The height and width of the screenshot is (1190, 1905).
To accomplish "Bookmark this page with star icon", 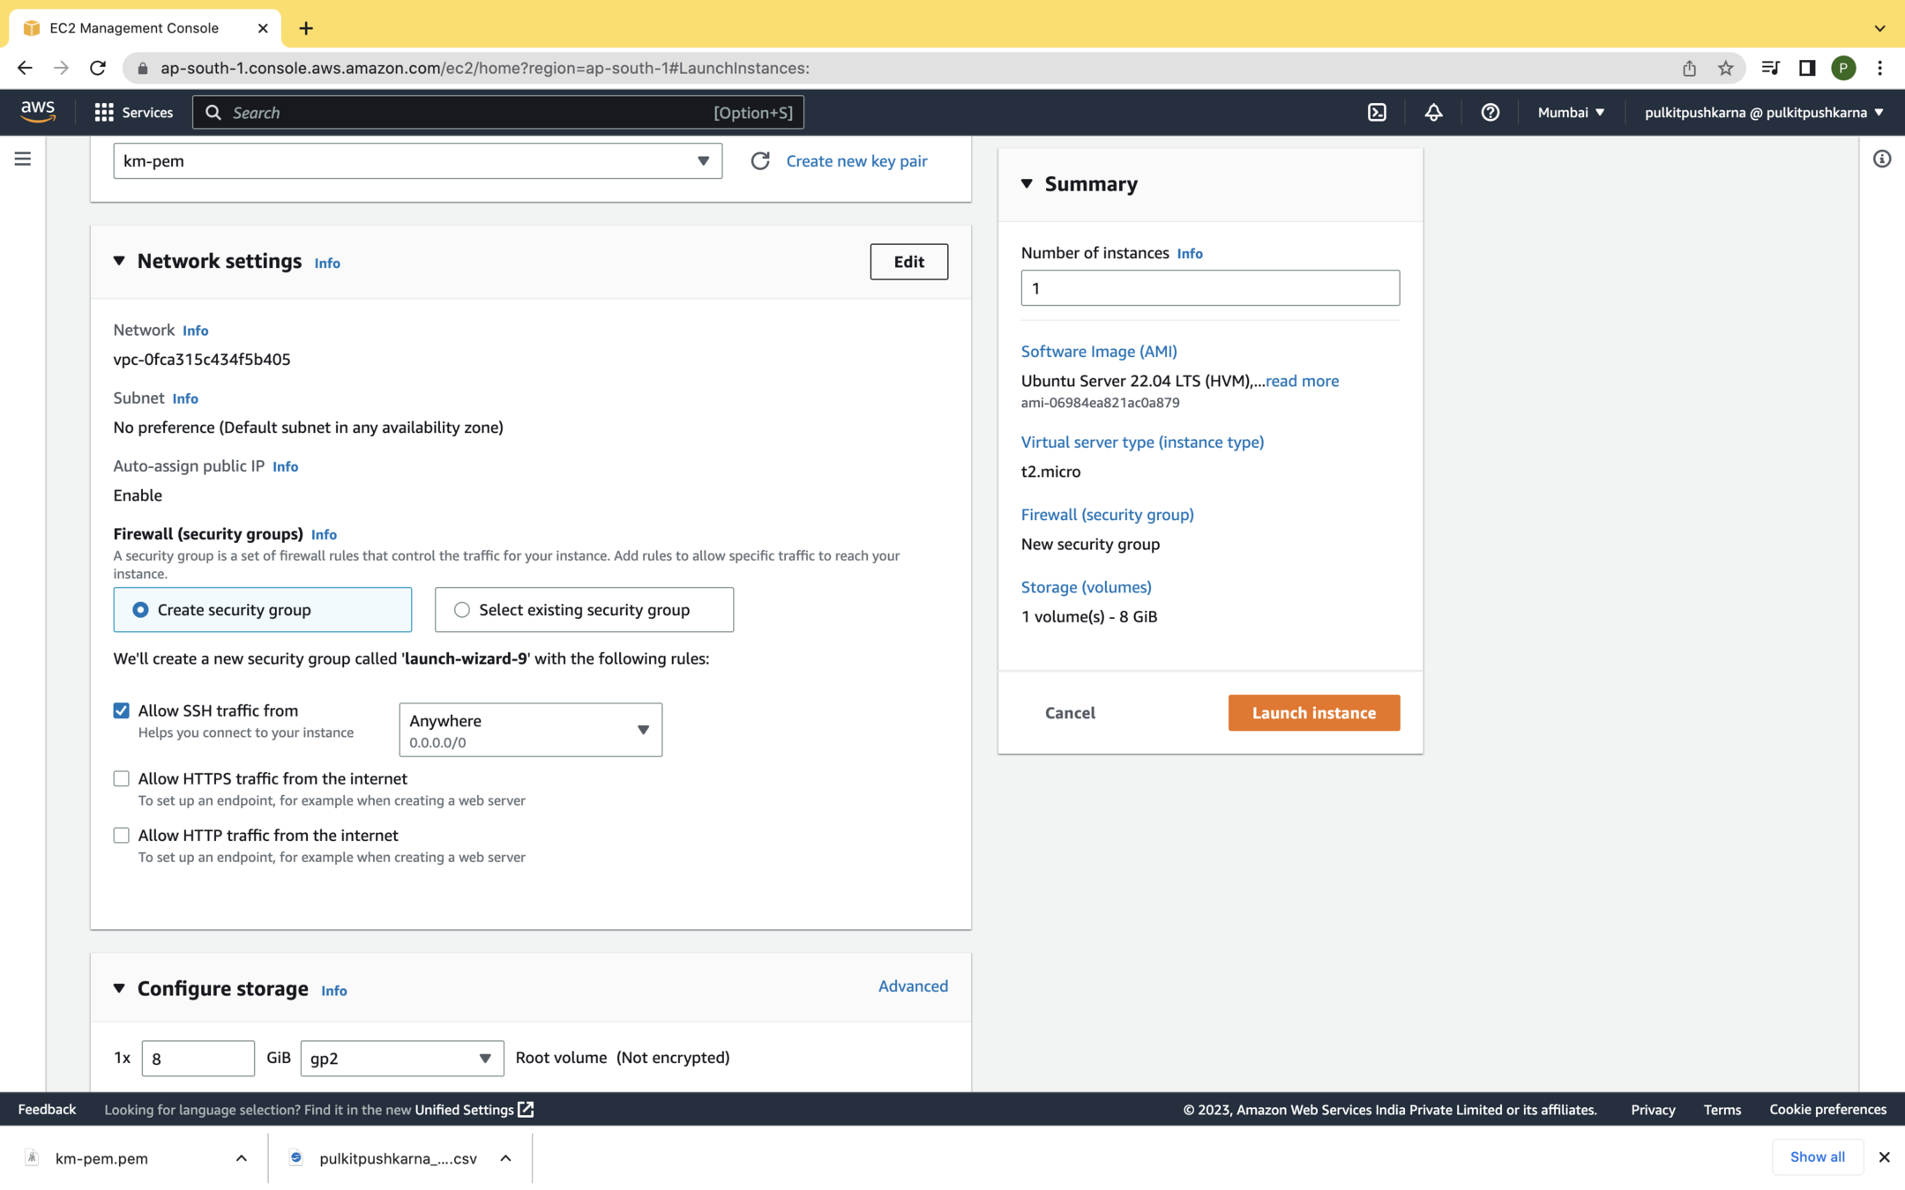I will [x=1726, y=68].
